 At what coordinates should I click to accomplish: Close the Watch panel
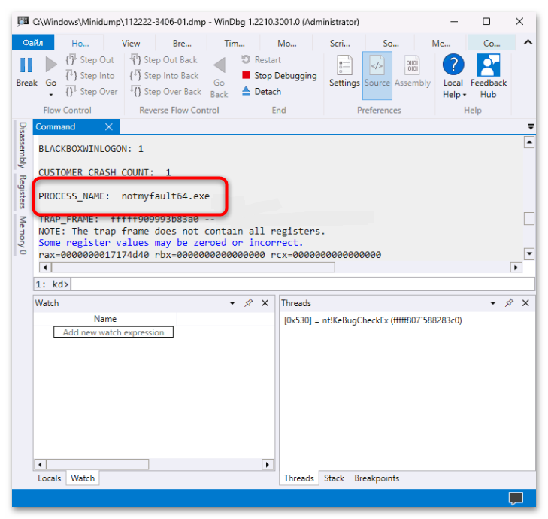tap(265, 303)
